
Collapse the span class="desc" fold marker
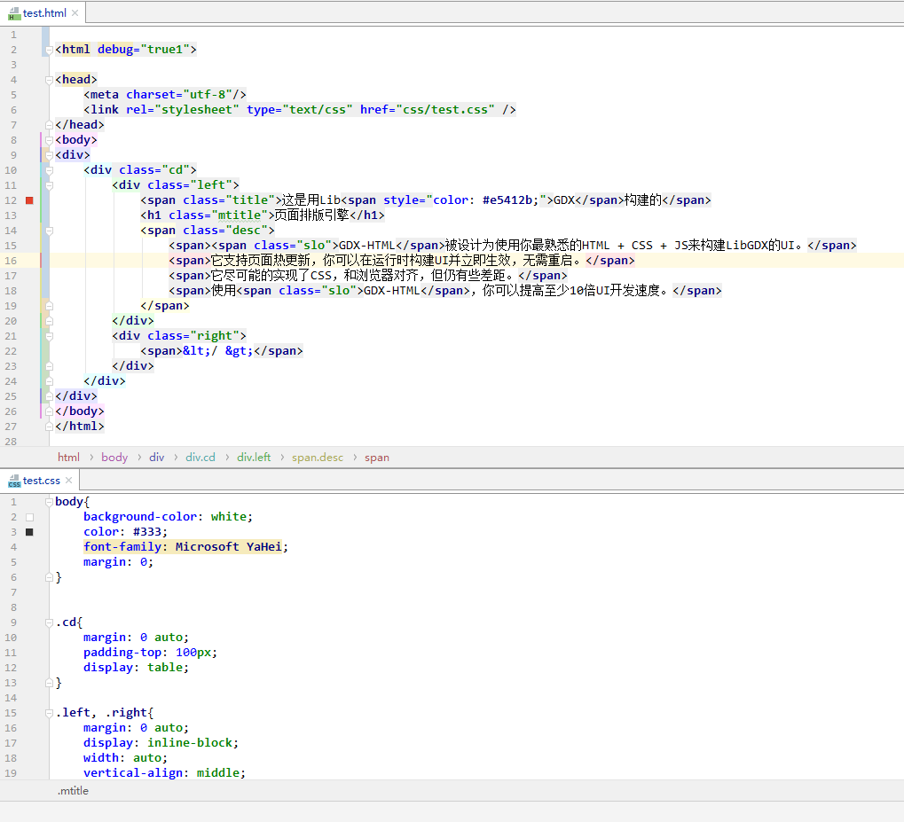coord(50,231)
